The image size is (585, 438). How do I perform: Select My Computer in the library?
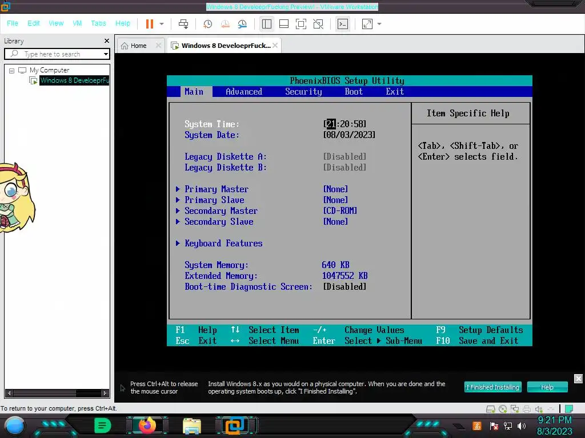[x=49, y=70]
